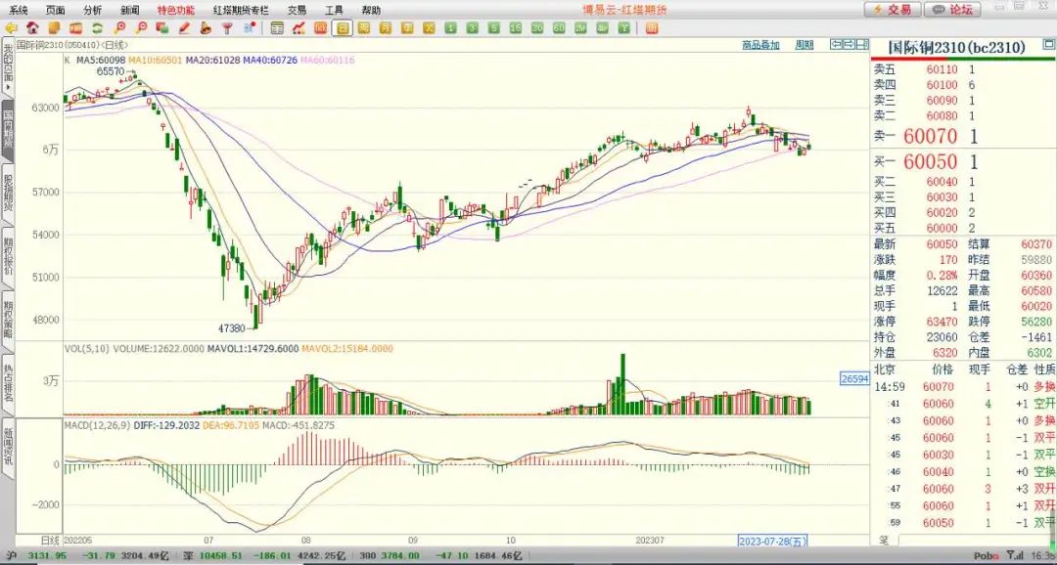
Task: Open the 特色功能 menu
Action: click(x=176, y=9)
